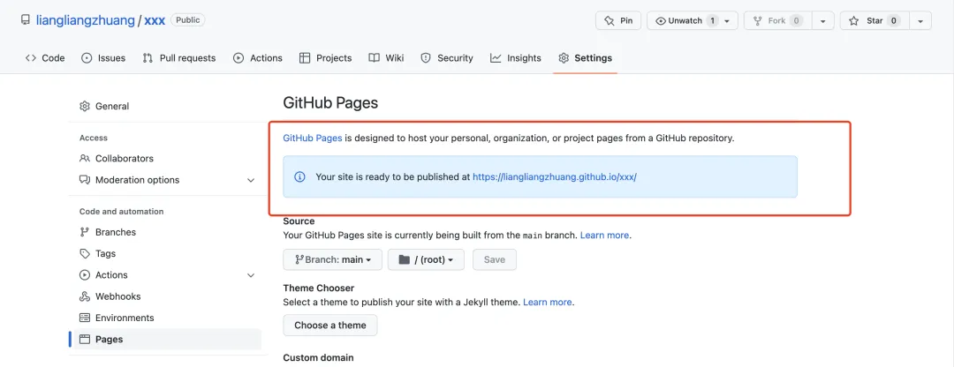954x367 pixels.
Task: Open the liangliangzhuang owner link
Action: (85, 20)
